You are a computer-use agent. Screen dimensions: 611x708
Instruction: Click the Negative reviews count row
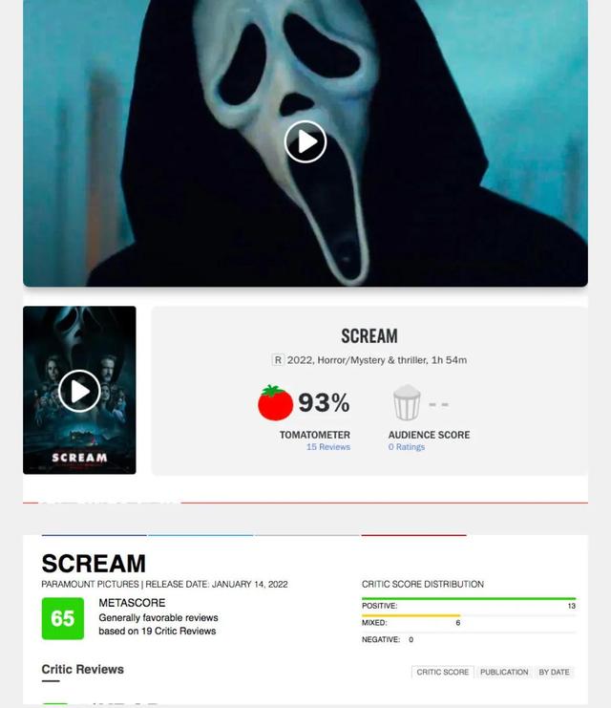469,639
